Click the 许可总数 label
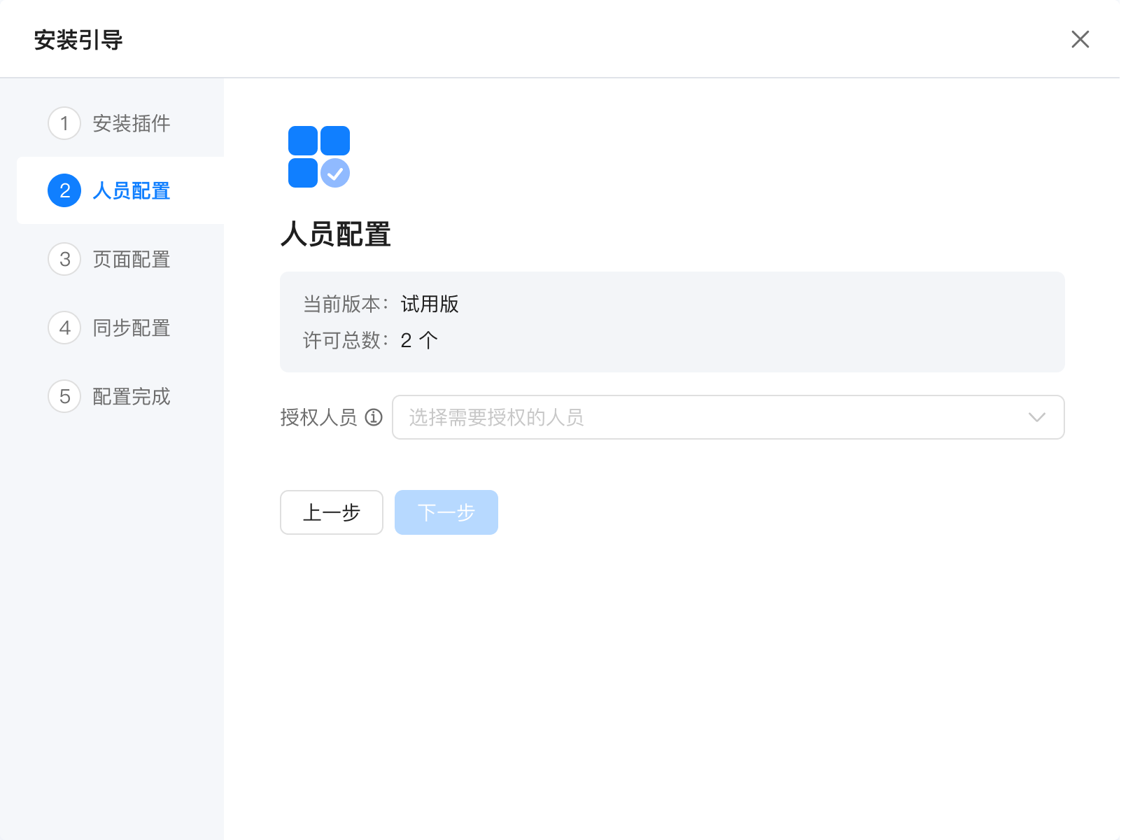Screen dimensions: 1121x840 pos(346,340)
